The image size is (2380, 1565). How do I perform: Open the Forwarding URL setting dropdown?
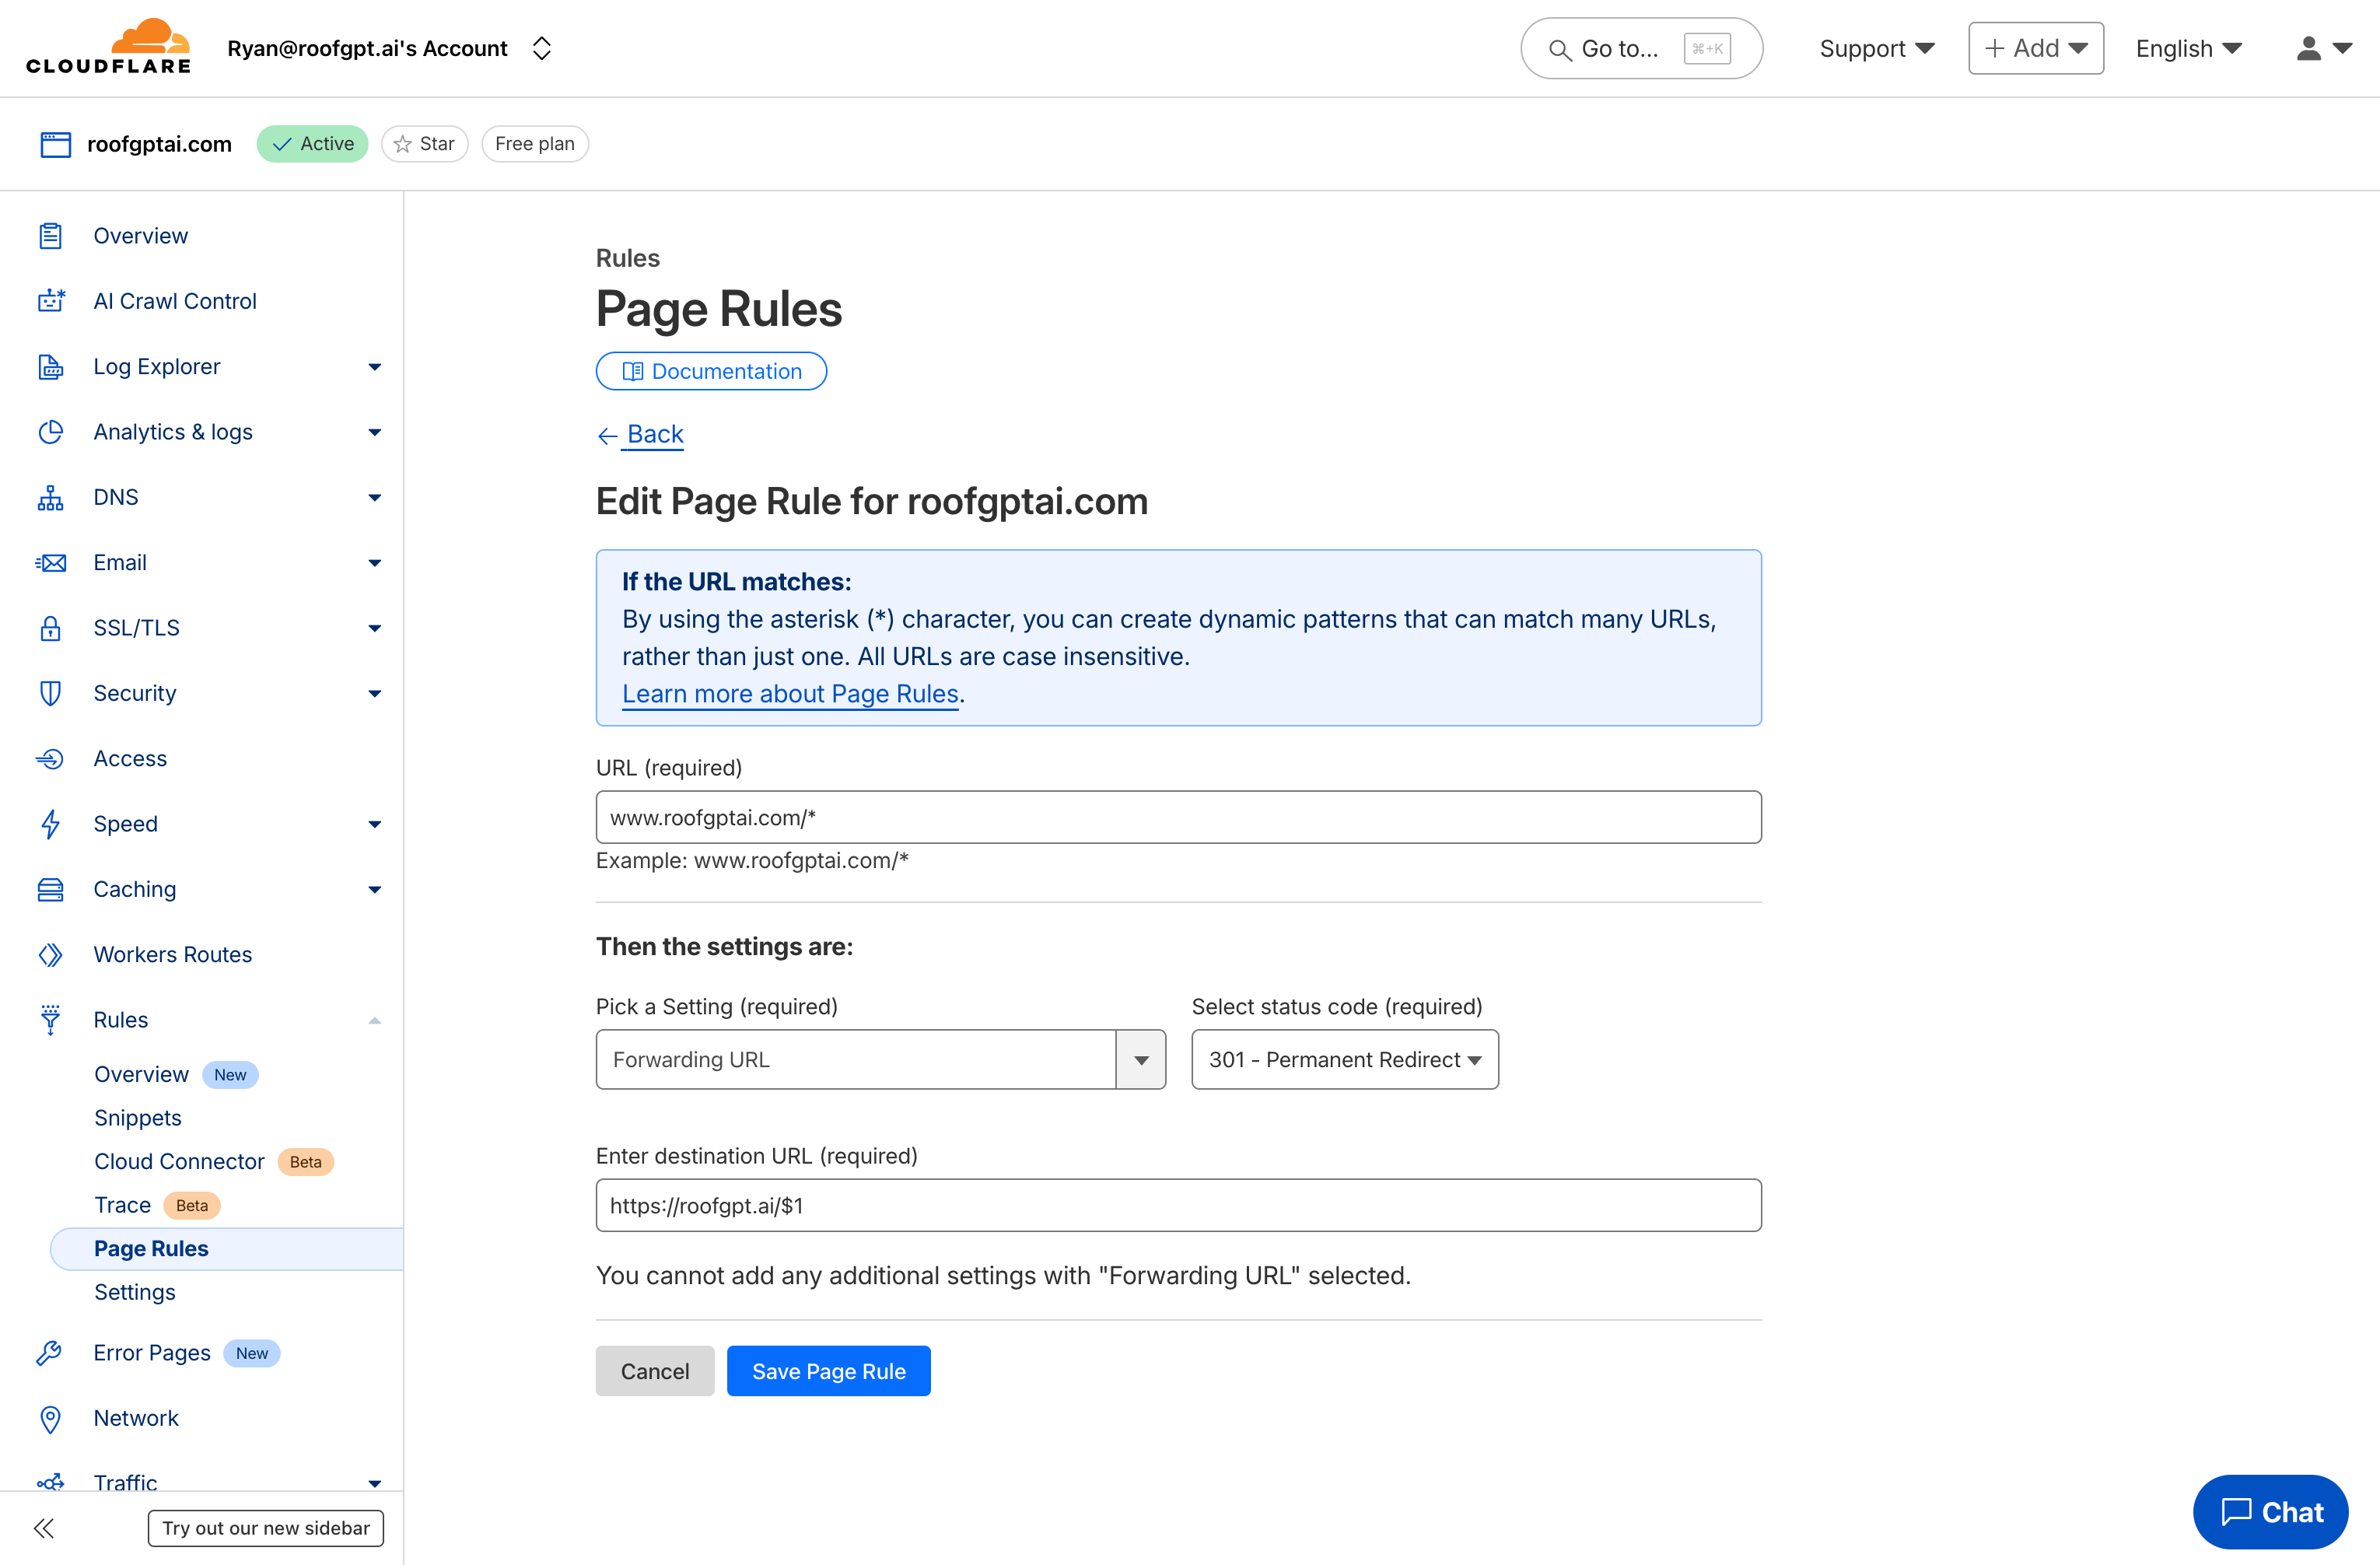pos(1140,1059)
